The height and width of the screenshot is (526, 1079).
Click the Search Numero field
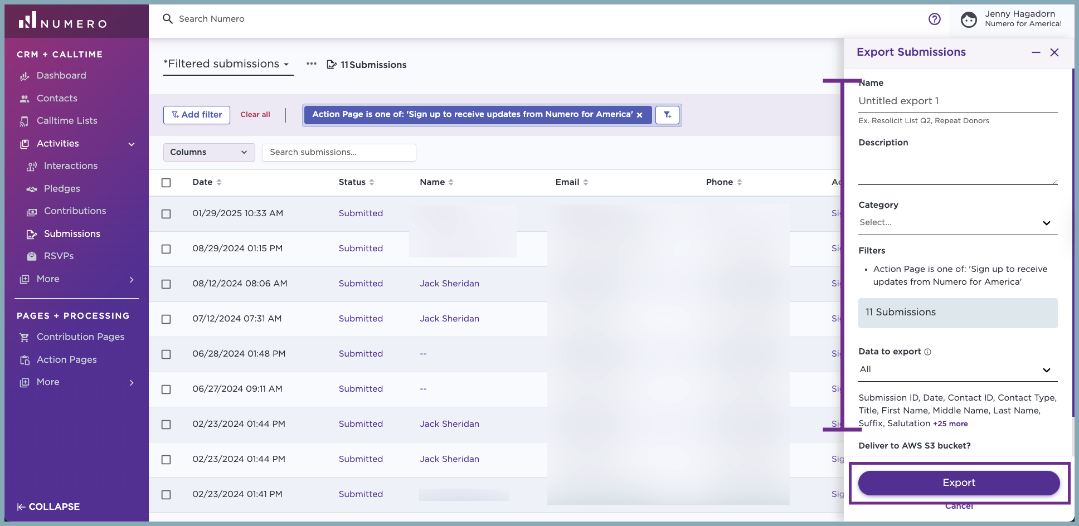212,19
